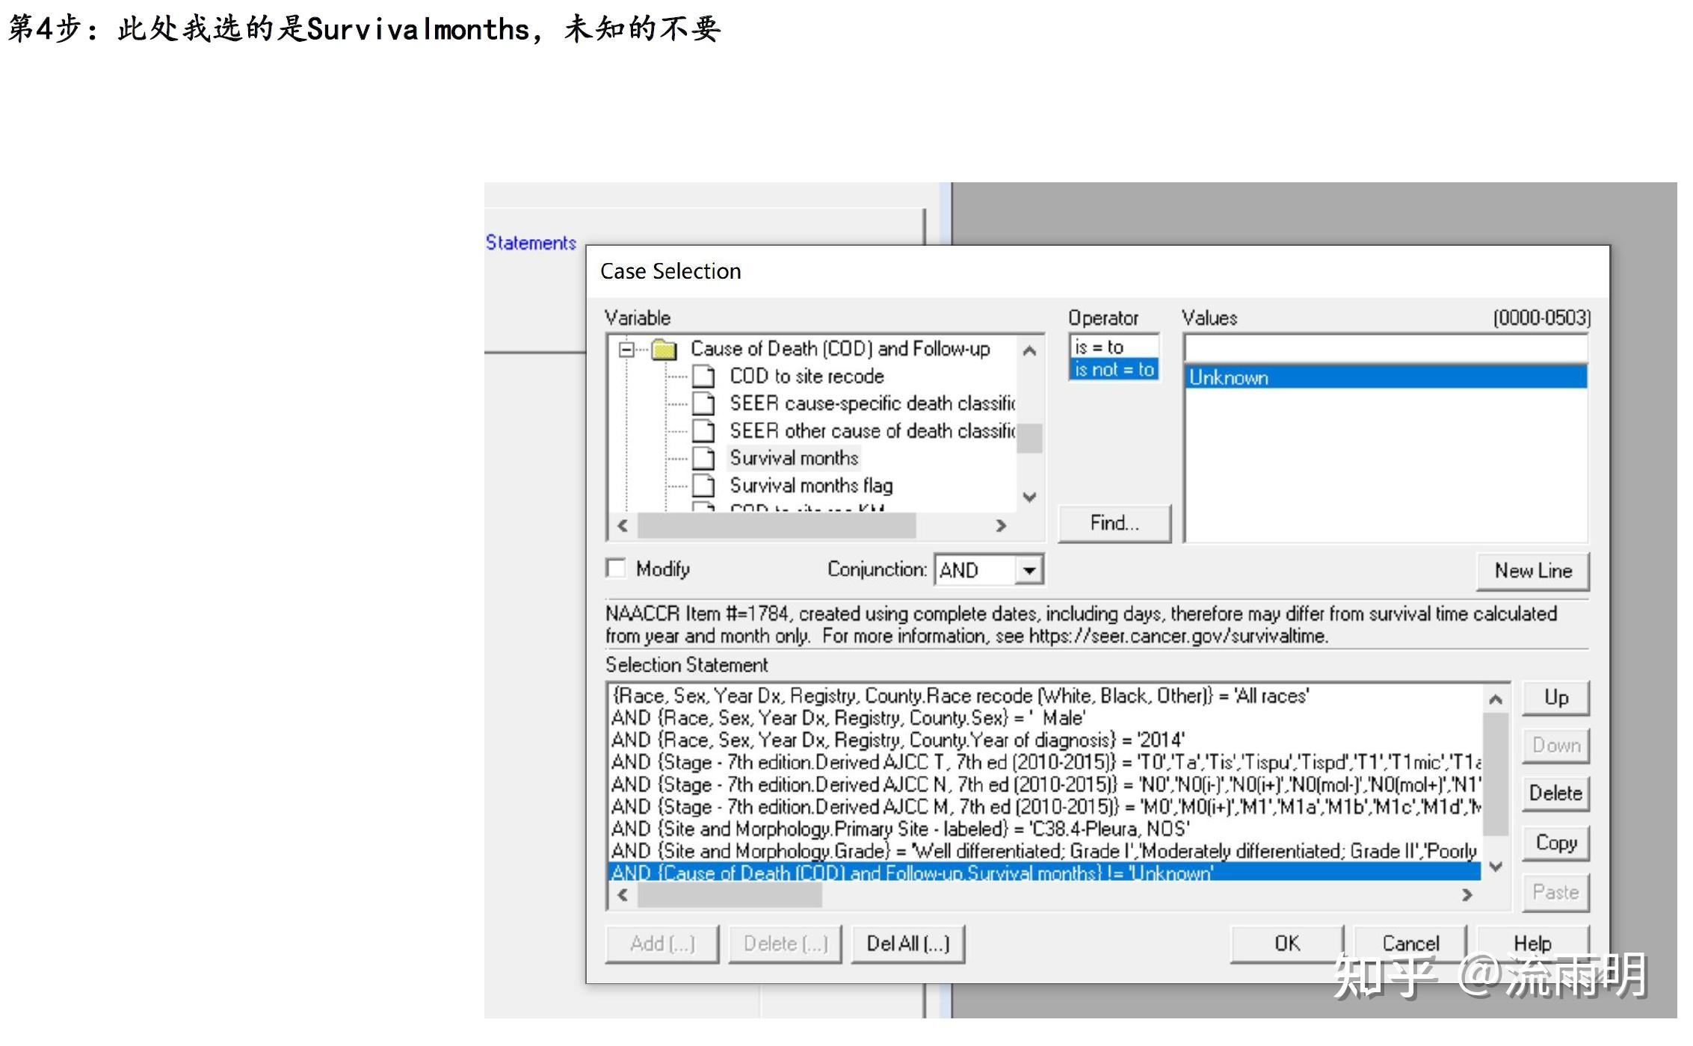
Task: Click the Values text input field
Action: pyautogui.click(x=1385, y=348)
